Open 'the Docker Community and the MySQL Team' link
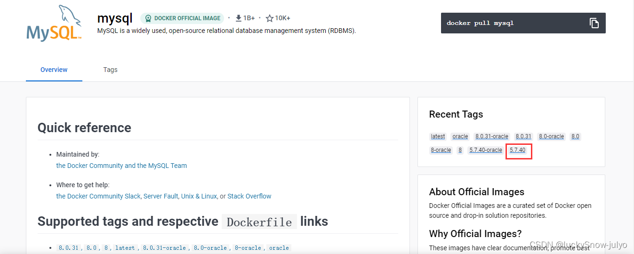The image size is (634, 254). click(x=121, y=166)
